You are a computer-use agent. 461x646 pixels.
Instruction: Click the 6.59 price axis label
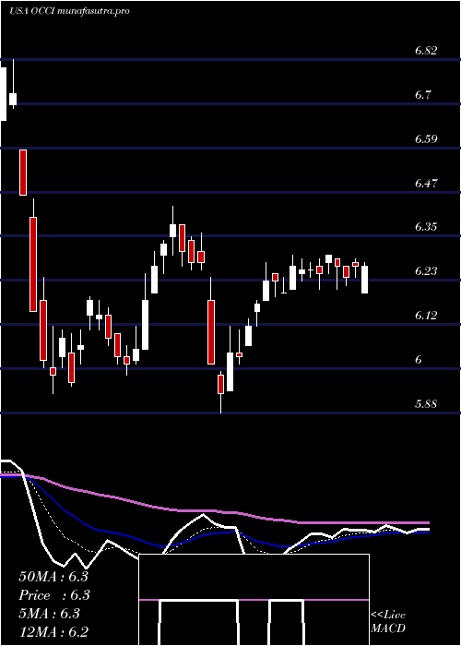426,139
